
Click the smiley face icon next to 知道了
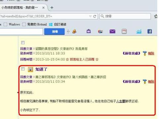coord(30,69)
